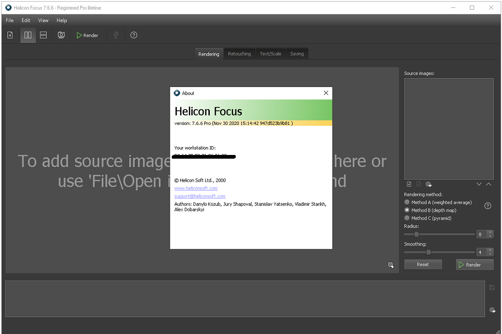Click the Helicon logo icon in About title

click(x=177, y=93)
